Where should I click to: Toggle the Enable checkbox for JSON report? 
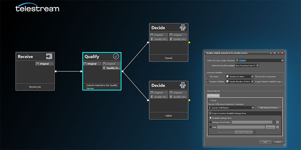(x=209, y=100)
